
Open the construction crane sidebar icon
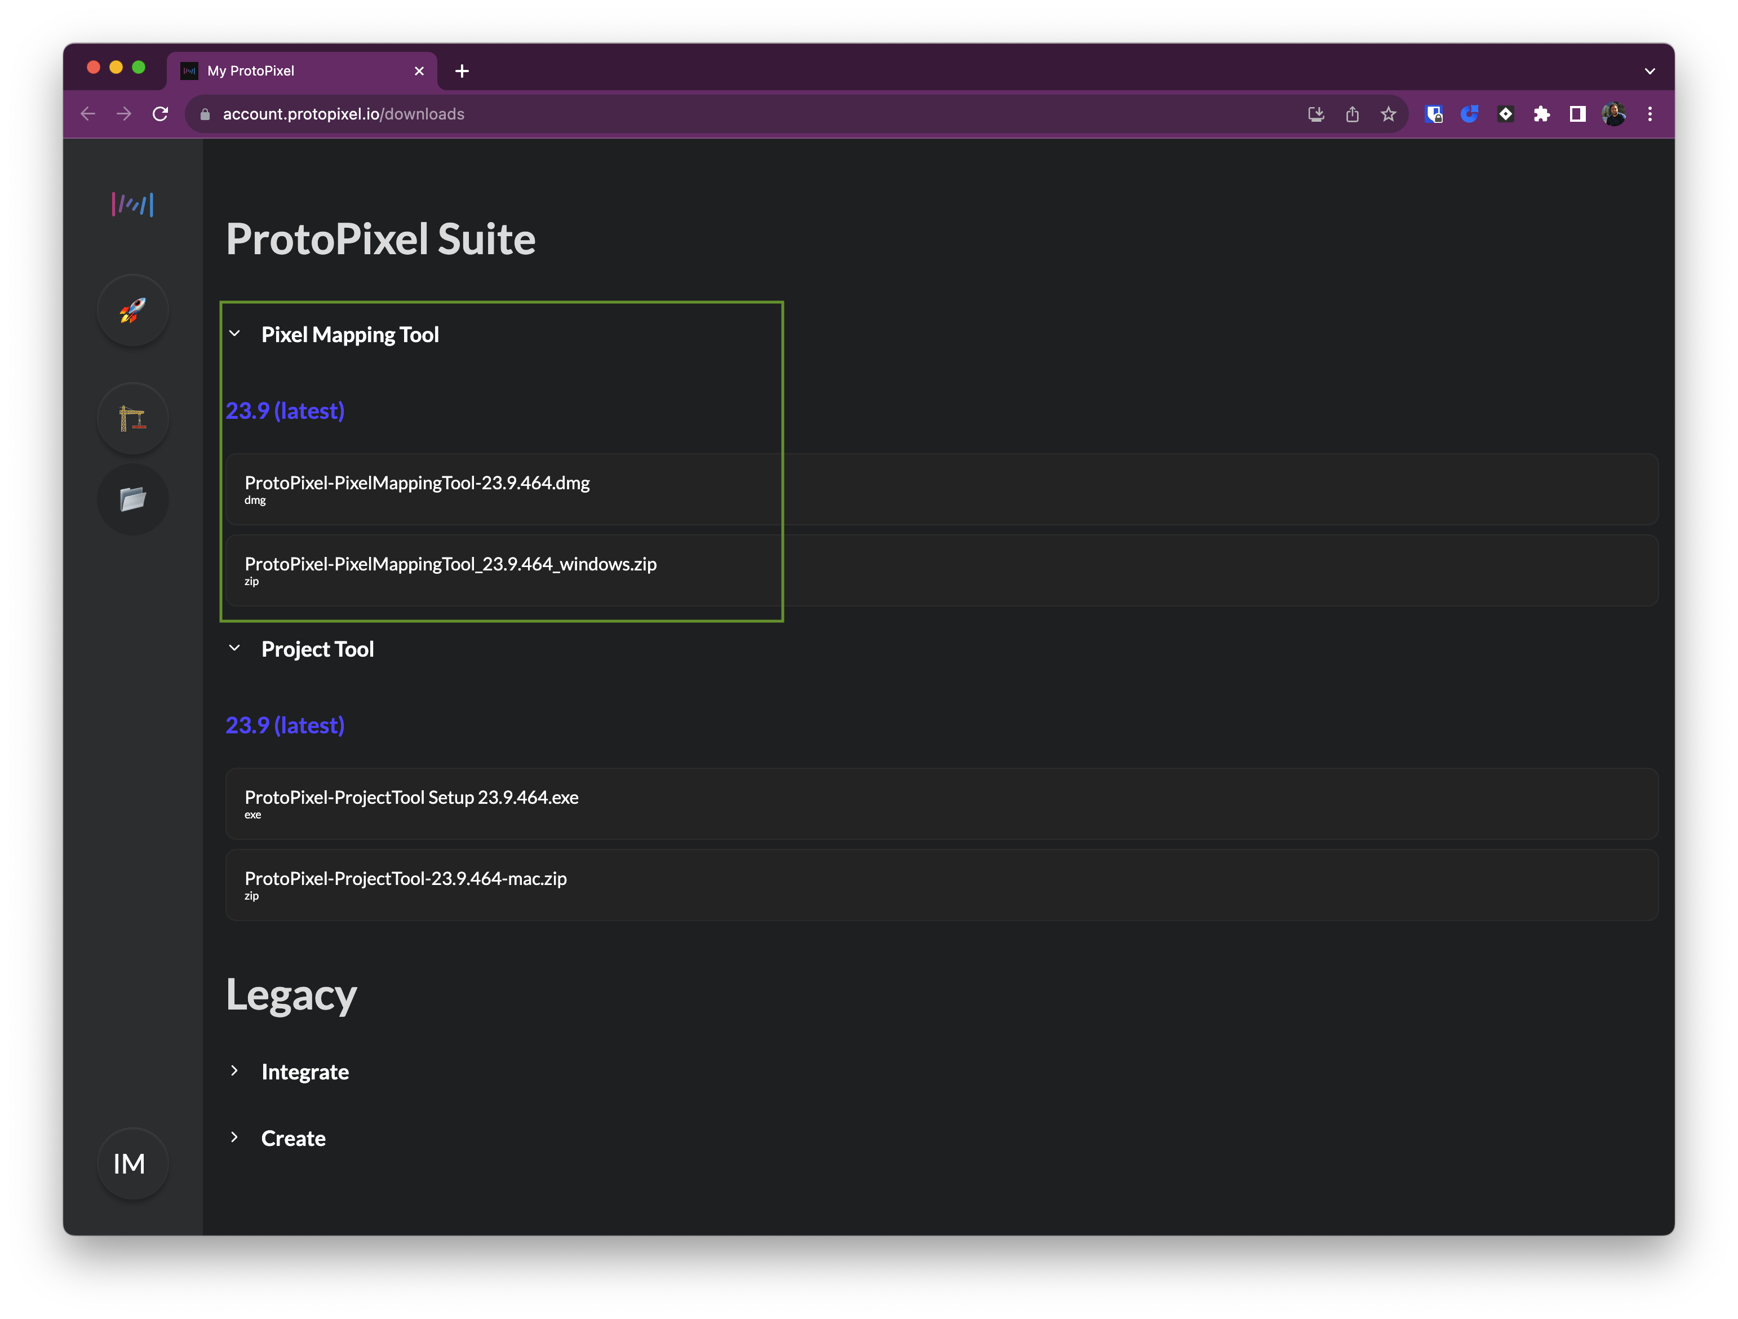pyautogui.click(x=133, y=418)
